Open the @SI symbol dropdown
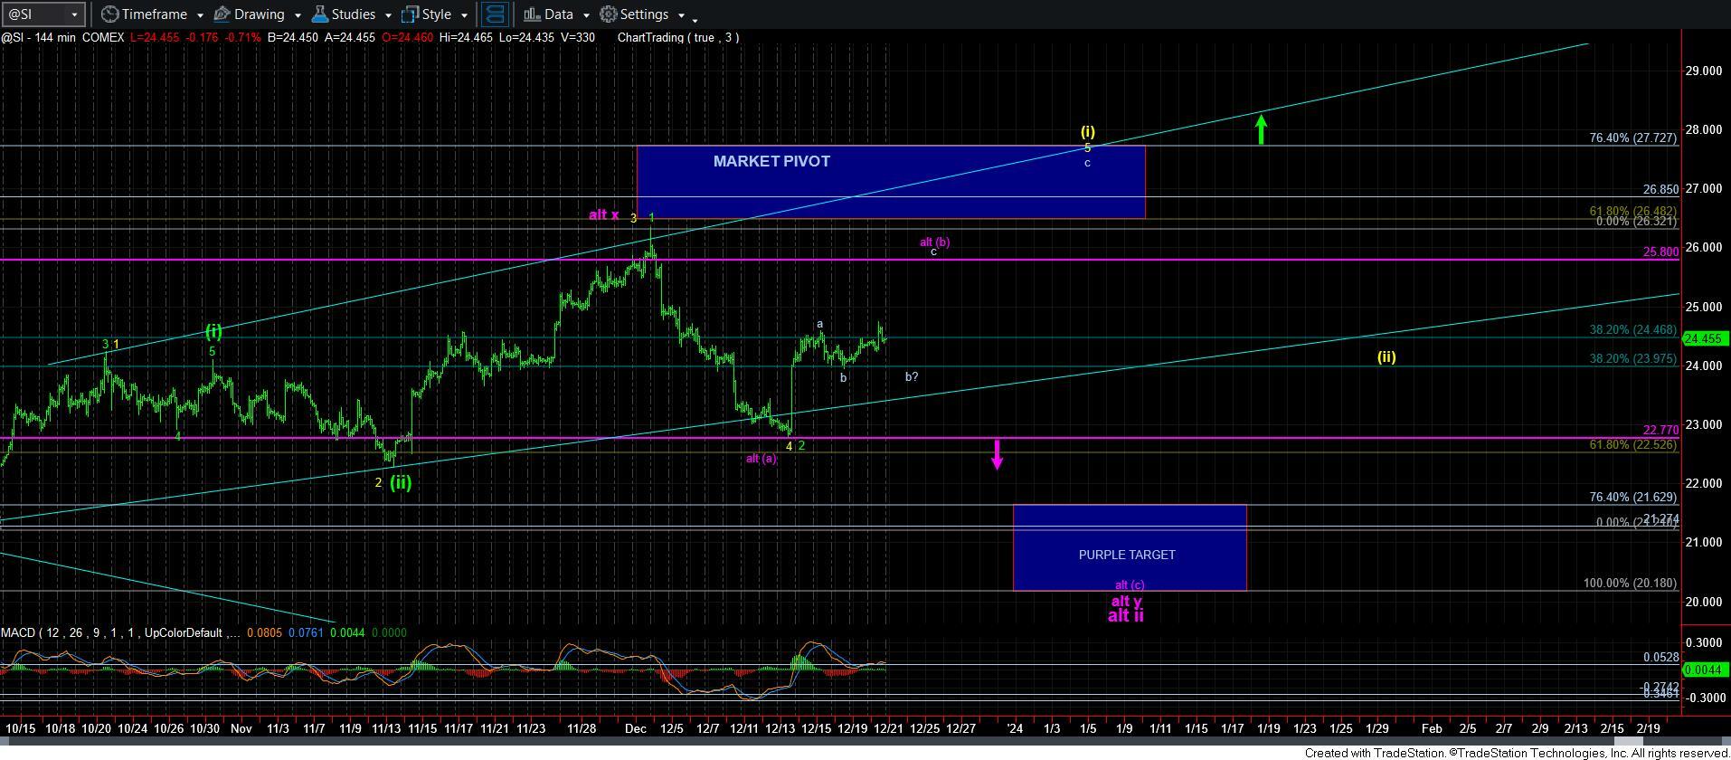This screenshot has width=1731, height=760. click(75, 14)
